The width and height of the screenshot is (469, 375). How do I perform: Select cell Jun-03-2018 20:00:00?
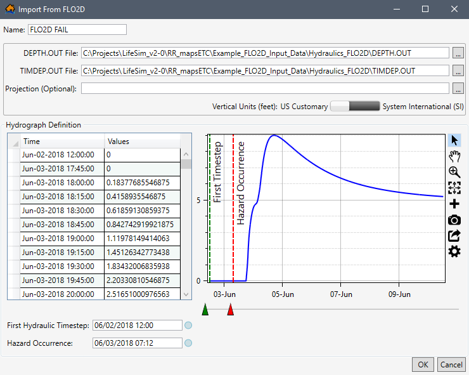click(62, 294)
